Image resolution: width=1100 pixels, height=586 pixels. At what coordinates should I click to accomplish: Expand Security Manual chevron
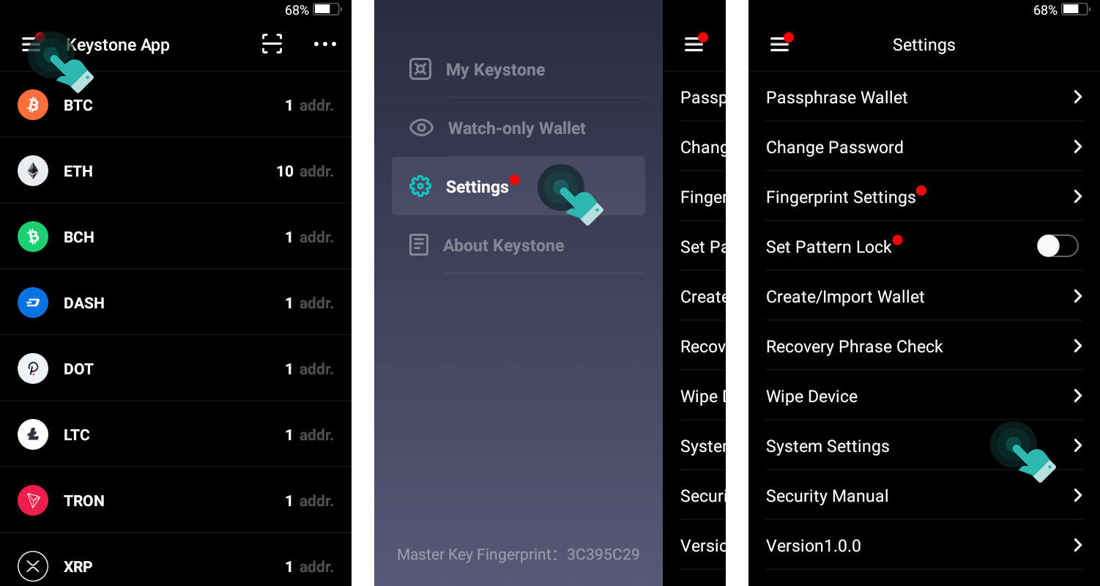click(x=1077, y=495)
